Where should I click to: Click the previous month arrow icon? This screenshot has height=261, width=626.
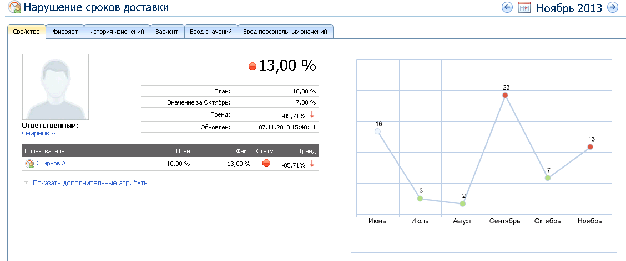pyautogui.click(x=507, y=7)
